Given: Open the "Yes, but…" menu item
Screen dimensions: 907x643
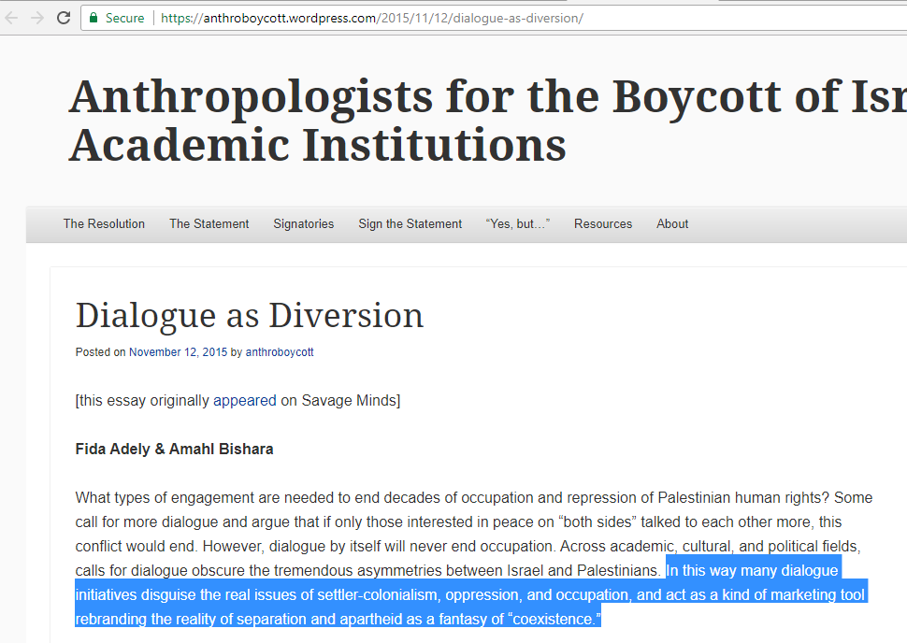Looking at the screenshot, I should coord(517,224).
